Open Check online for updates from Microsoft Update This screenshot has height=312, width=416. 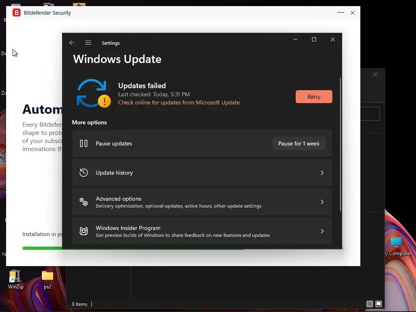coord(179,102)
